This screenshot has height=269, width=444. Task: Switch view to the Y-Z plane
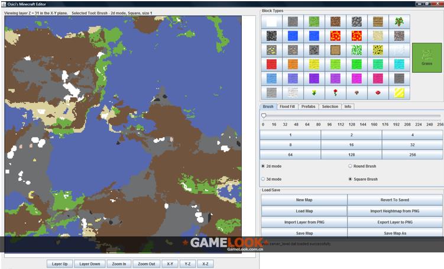[187, 264]
